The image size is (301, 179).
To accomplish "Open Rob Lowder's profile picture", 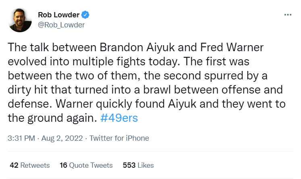I will tap(20, 20).
